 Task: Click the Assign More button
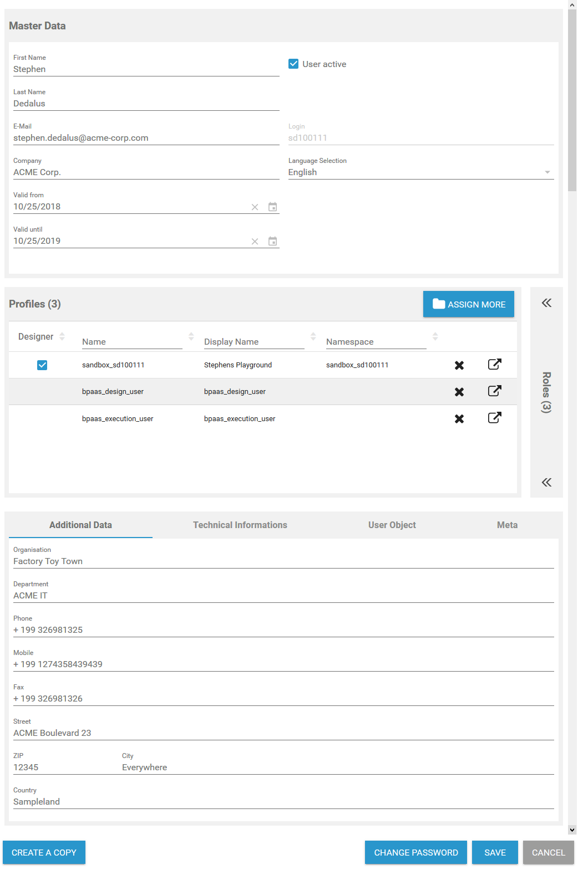pos(468,304)
